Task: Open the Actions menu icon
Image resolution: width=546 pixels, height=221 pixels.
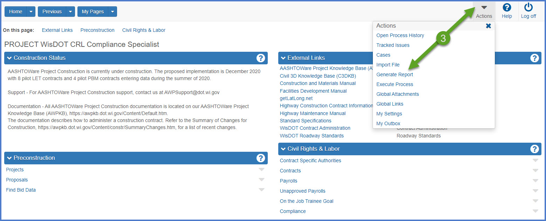Action: click(x=484, y=8)
